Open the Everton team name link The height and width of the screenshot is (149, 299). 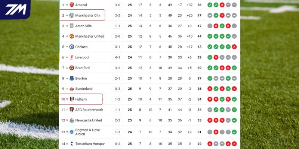(x=81, y=78)
